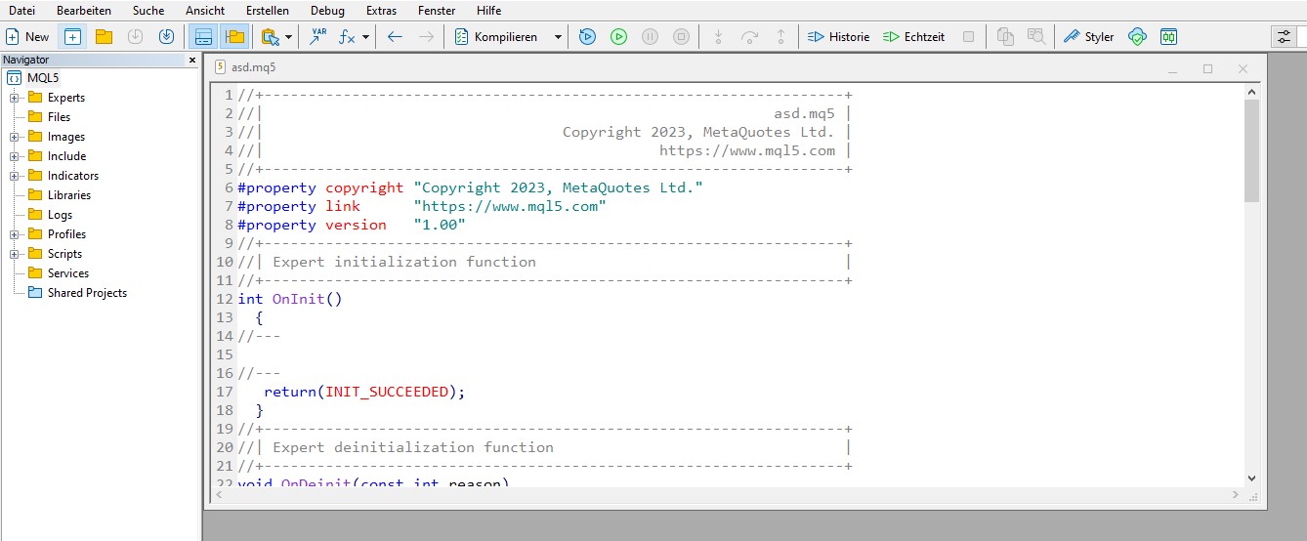Open the Suche menu

[x=148, y=10]
